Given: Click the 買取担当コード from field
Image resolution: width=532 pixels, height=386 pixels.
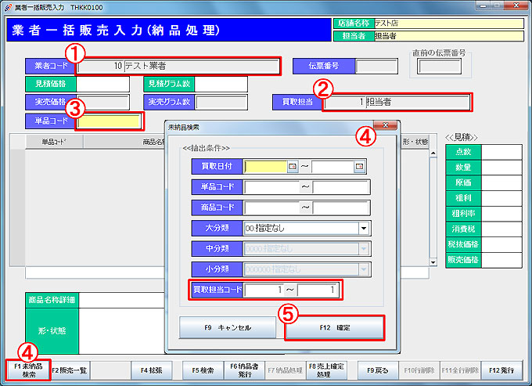Looking at the screenshot, I should click(x=264, y=290).
